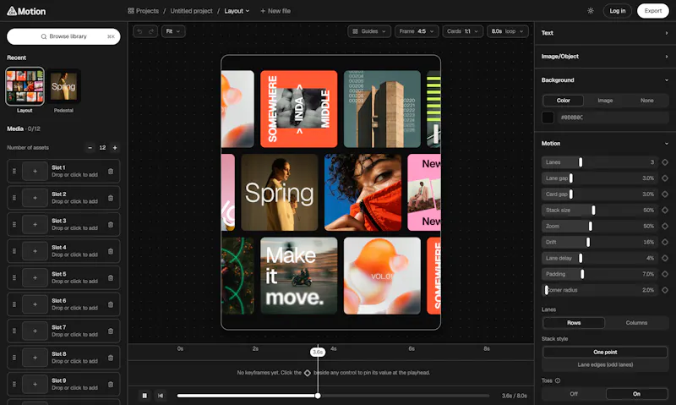Delete Slot 1 with its trash icon
The height and width of the screenshot is (405, 676).
111,172
